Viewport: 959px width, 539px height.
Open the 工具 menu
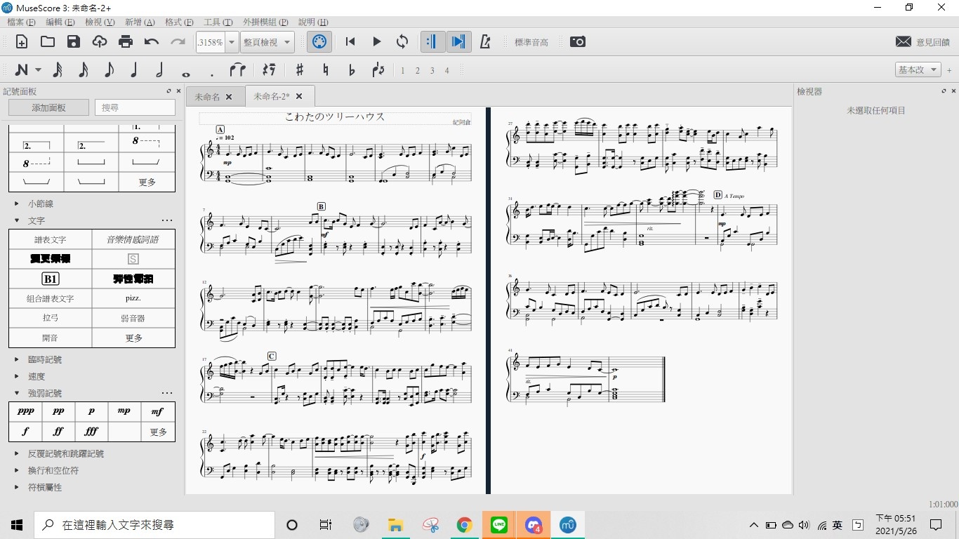pyautogui.click(x=218, y=22)
